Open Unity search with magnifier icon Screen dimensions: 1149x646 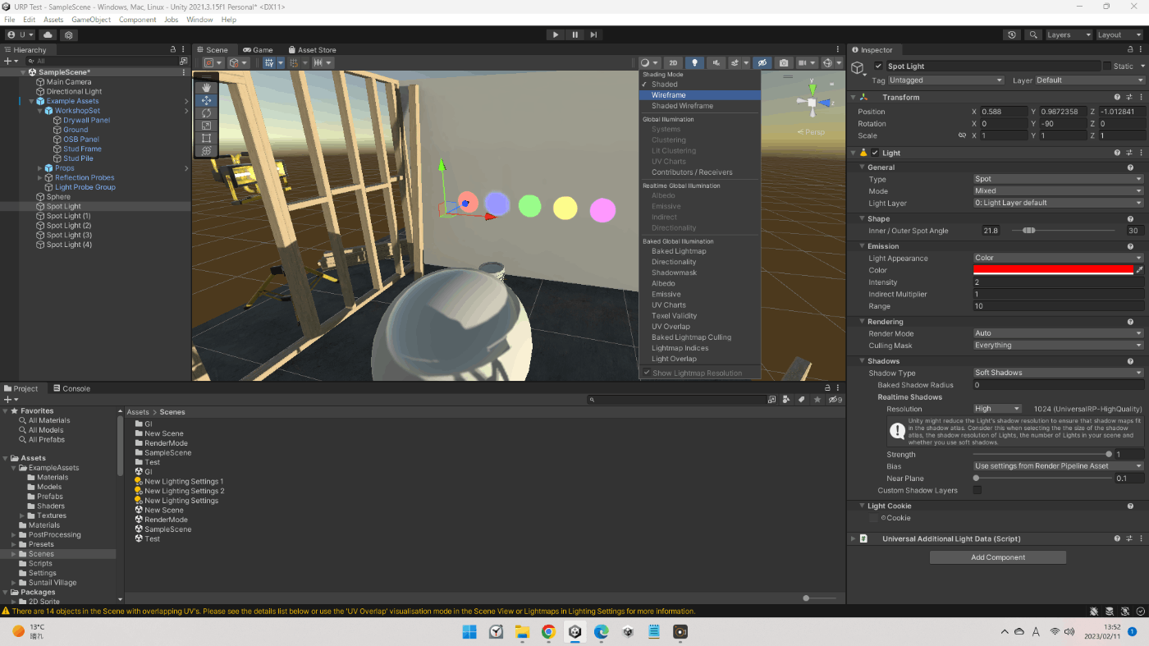click(x=1033, y=35)
